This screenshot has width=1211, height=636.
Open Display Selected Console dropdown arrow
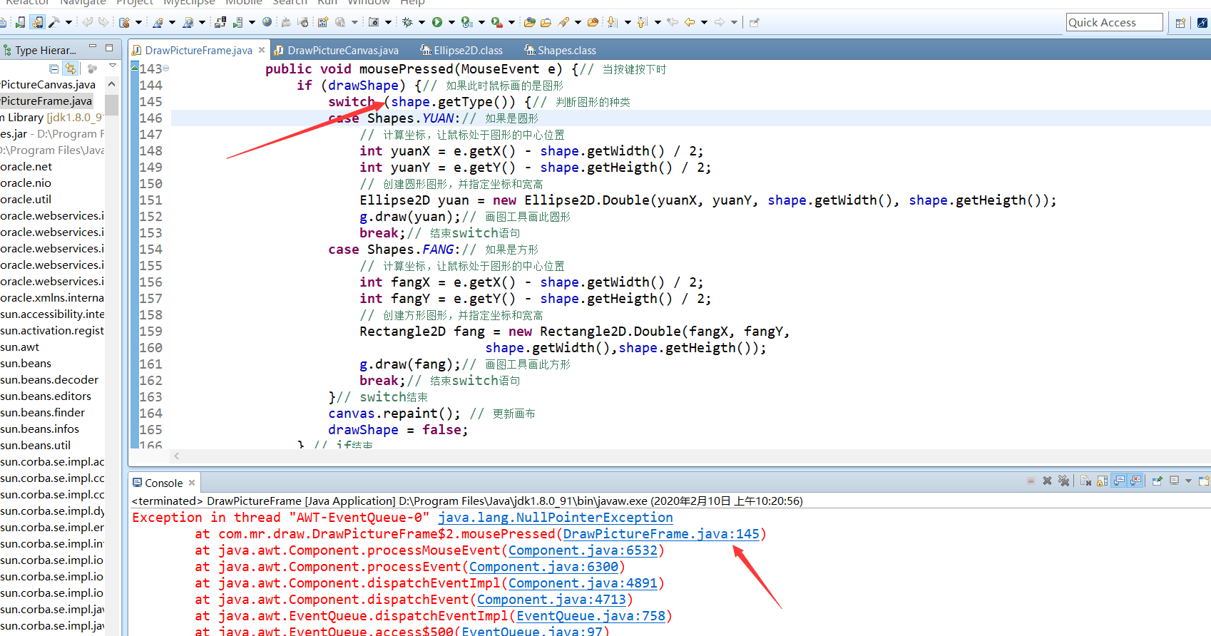1188,481
